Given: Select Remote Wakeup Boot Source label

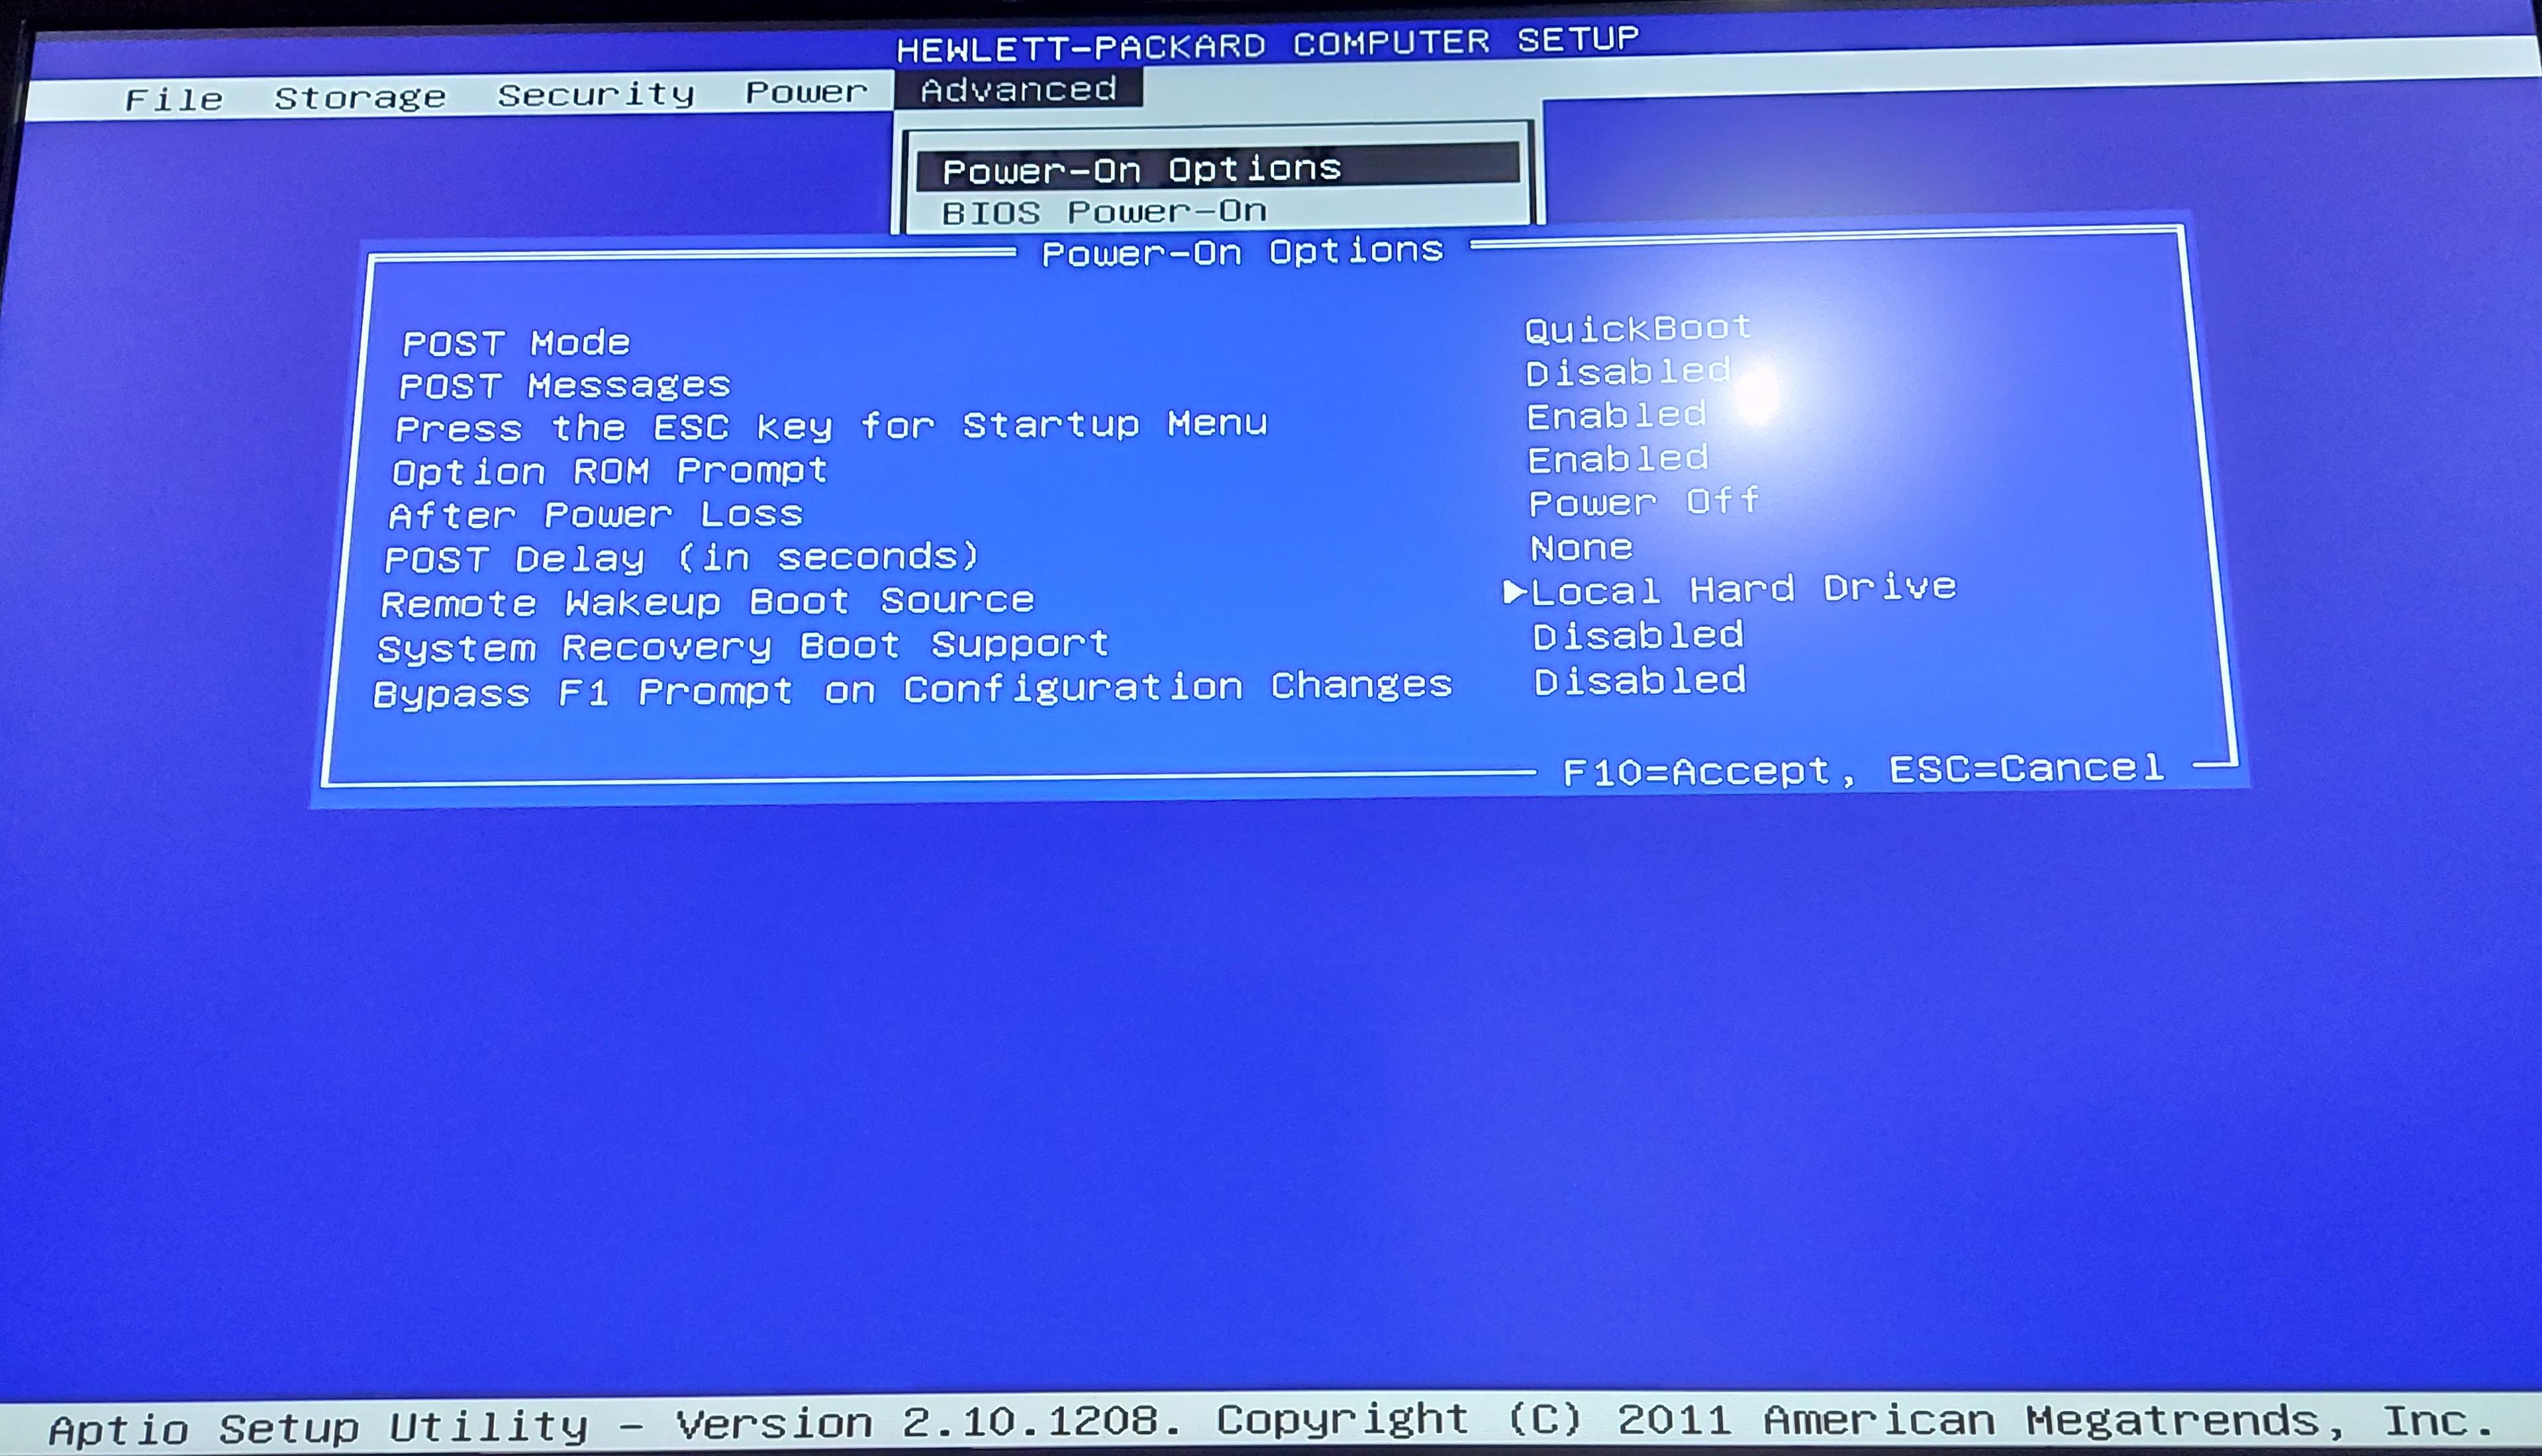Looking at the screenshot, I should (707, 602).
